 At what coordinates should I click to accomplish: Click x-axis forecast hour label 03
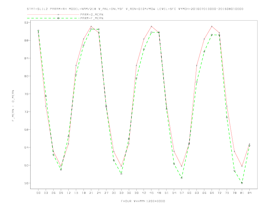[46, 193]
